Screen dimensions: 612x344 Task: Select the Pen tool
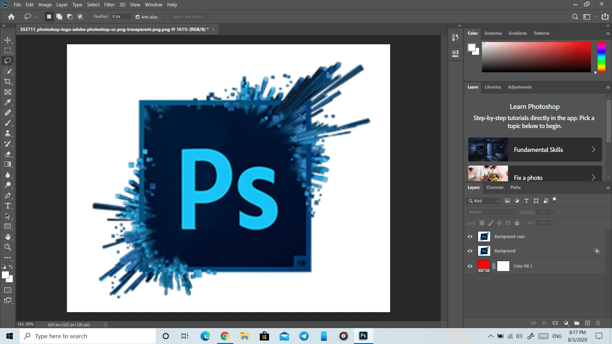point(8,196)
